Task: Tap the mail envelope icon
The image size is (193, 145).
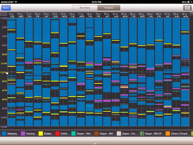Action: (x=187, y=8)
